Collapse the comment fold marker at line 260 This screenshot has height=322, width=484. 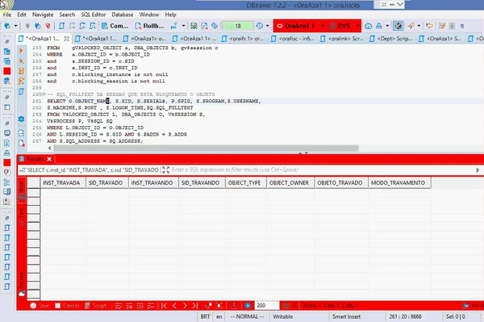pos(44,94)
